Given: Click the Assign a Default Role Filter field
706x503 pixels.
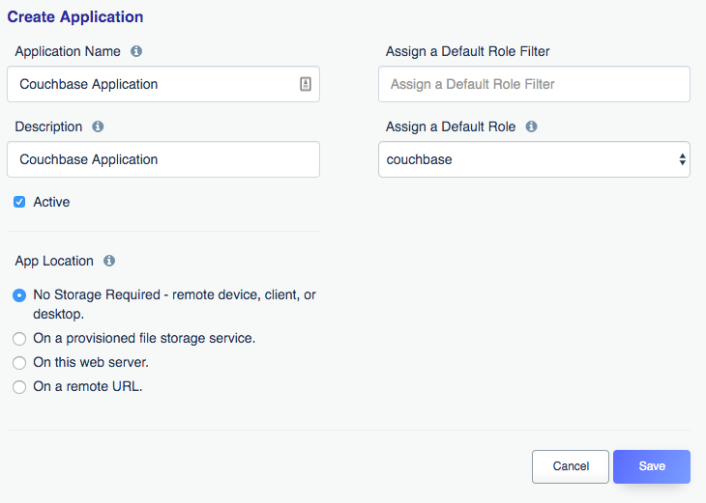Looking at the screenshot, I should click(x=534, y=84).
